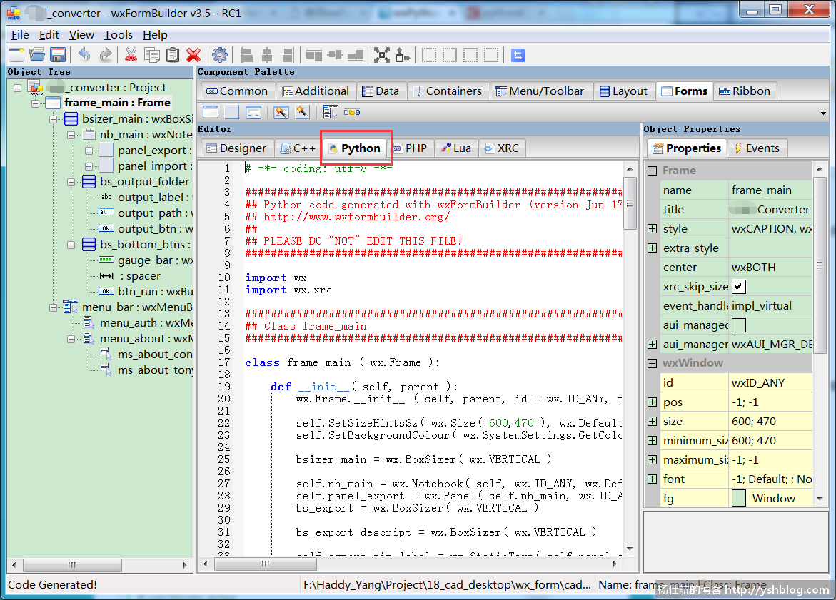Viewport: 836px width, 600px height.
Task: Expand panel_export tree node
Action: 89,151
